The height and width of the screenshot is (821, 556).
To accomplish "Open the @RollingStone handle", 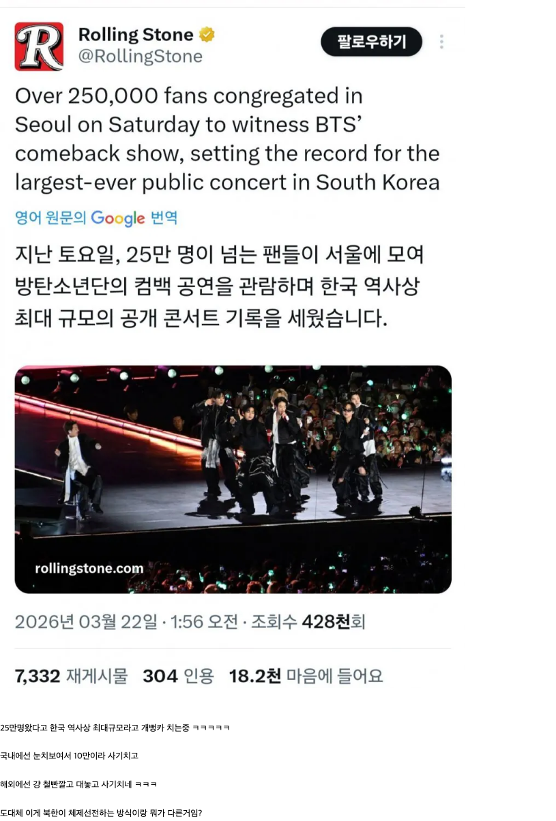I will pos(141,57).
